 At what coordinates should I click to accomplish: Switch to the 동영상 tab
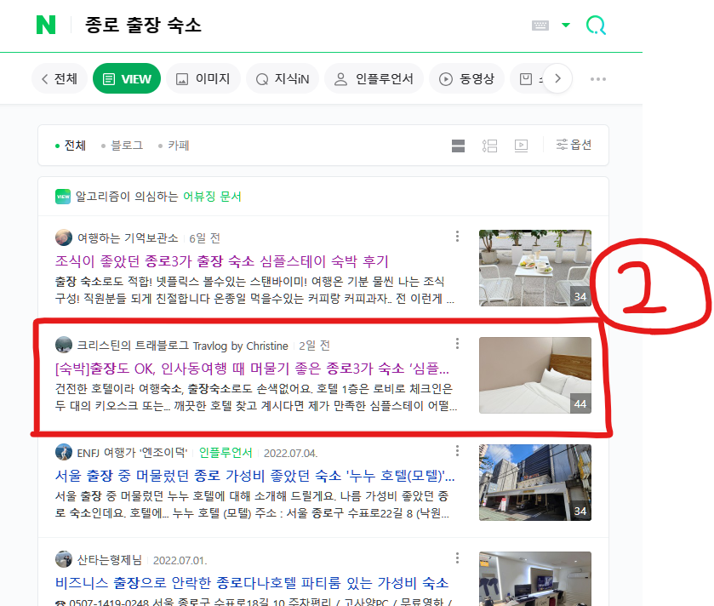(466, 79)
